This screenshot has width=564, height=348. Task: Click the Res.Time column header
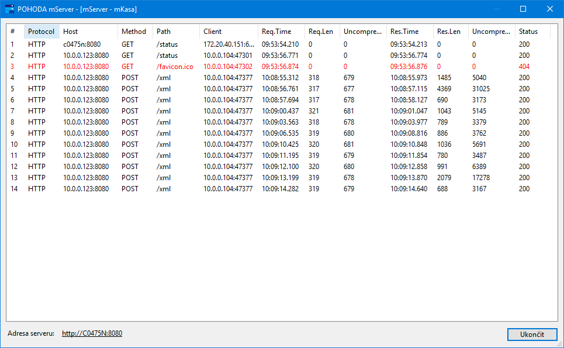409,32
